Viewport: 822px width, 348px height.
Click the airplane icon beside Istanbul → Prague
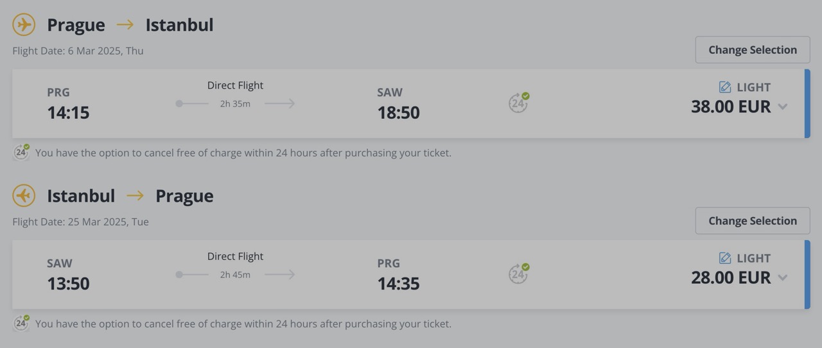point(24,196)
